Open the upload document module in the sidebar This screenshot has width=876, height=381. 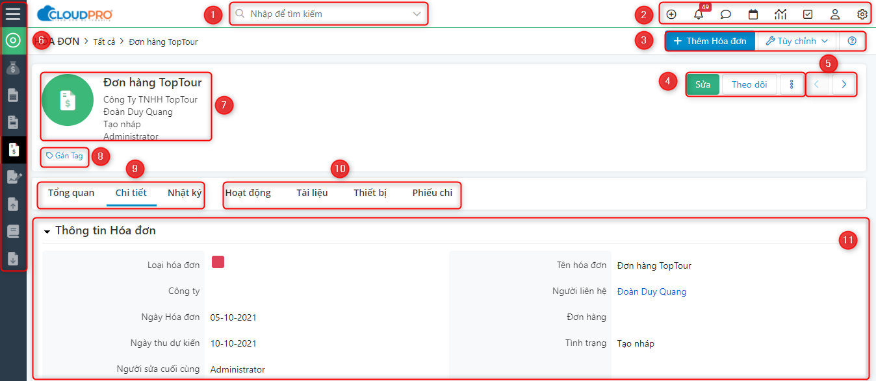[x=13, y=204]
